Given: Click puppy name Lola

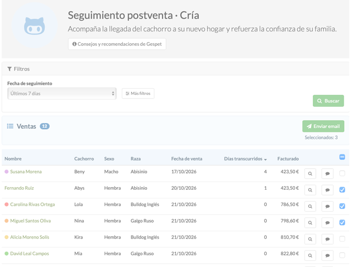Looking at the screenshot, I should click(78, 204).
